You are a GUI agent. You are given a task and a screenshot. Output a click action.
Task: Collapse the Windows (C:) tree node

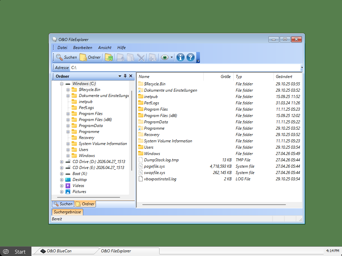point(62,84)
